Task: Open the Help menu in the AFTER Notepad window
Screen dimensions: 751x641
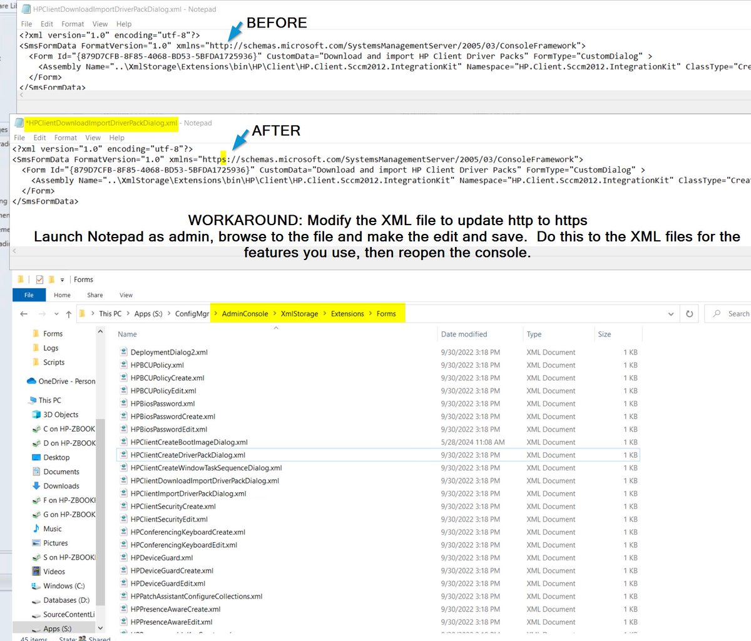Action: pos(117,138)
